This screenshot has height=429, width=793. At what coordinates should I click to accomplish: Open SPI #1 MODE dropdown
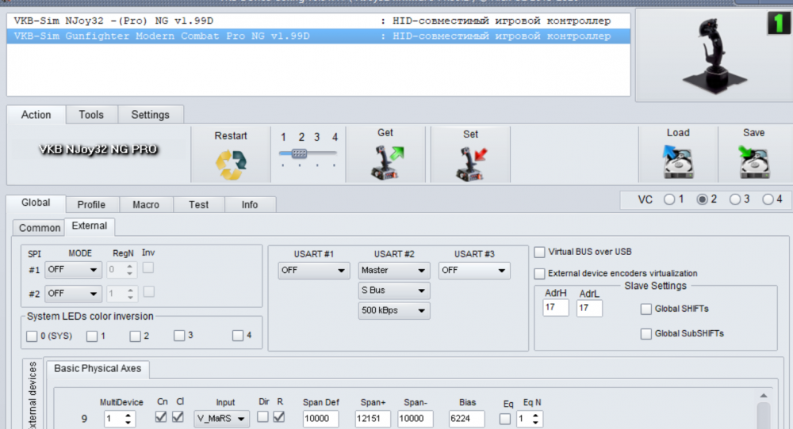(x=73, y=270)
